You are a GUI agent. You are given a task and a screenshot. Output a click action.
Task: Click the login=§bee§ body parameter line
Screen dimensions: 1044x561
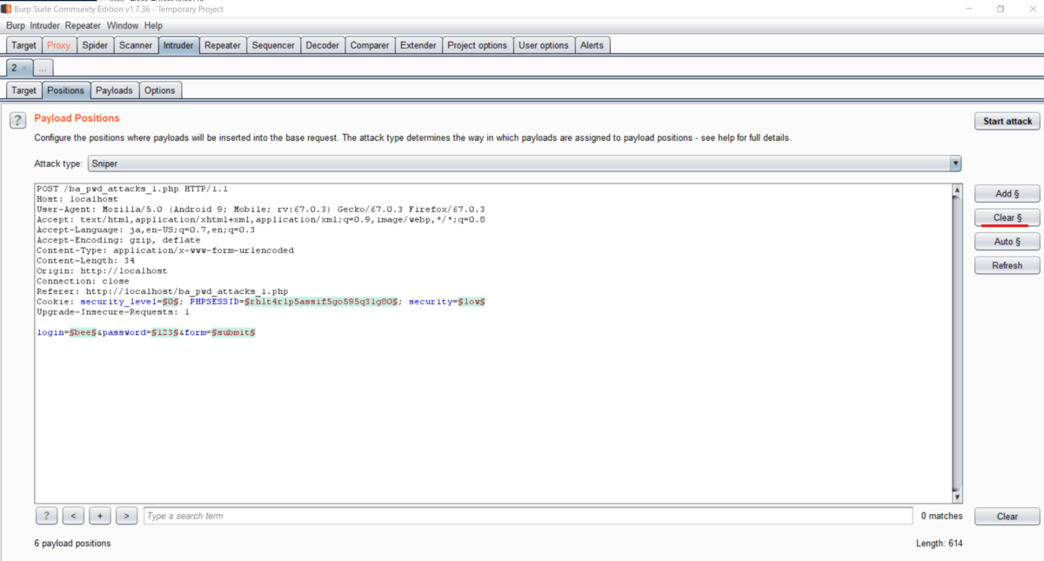[x=145, y=332]
